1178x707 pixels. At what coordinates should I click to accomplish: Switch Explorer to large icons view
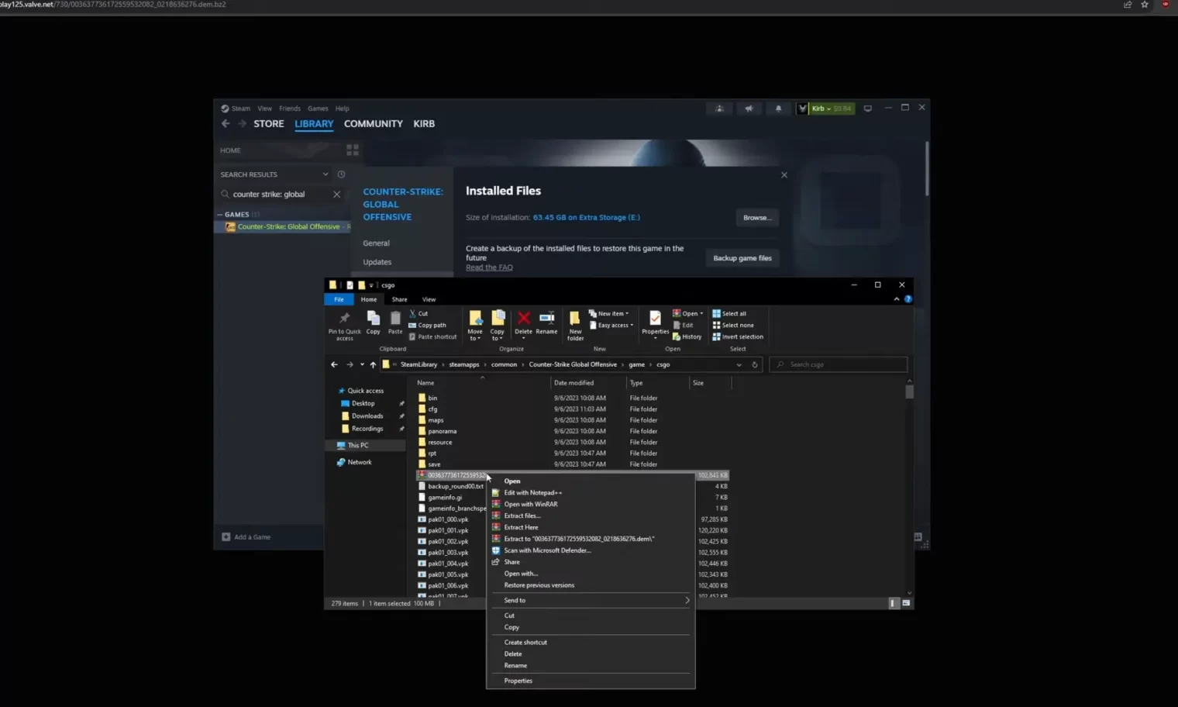[906, 603]
